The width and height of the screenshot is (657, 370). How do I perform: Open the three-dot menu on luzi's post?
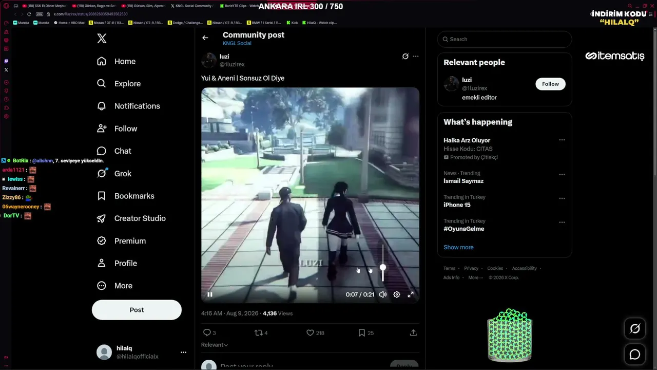(x=416, y=57)
